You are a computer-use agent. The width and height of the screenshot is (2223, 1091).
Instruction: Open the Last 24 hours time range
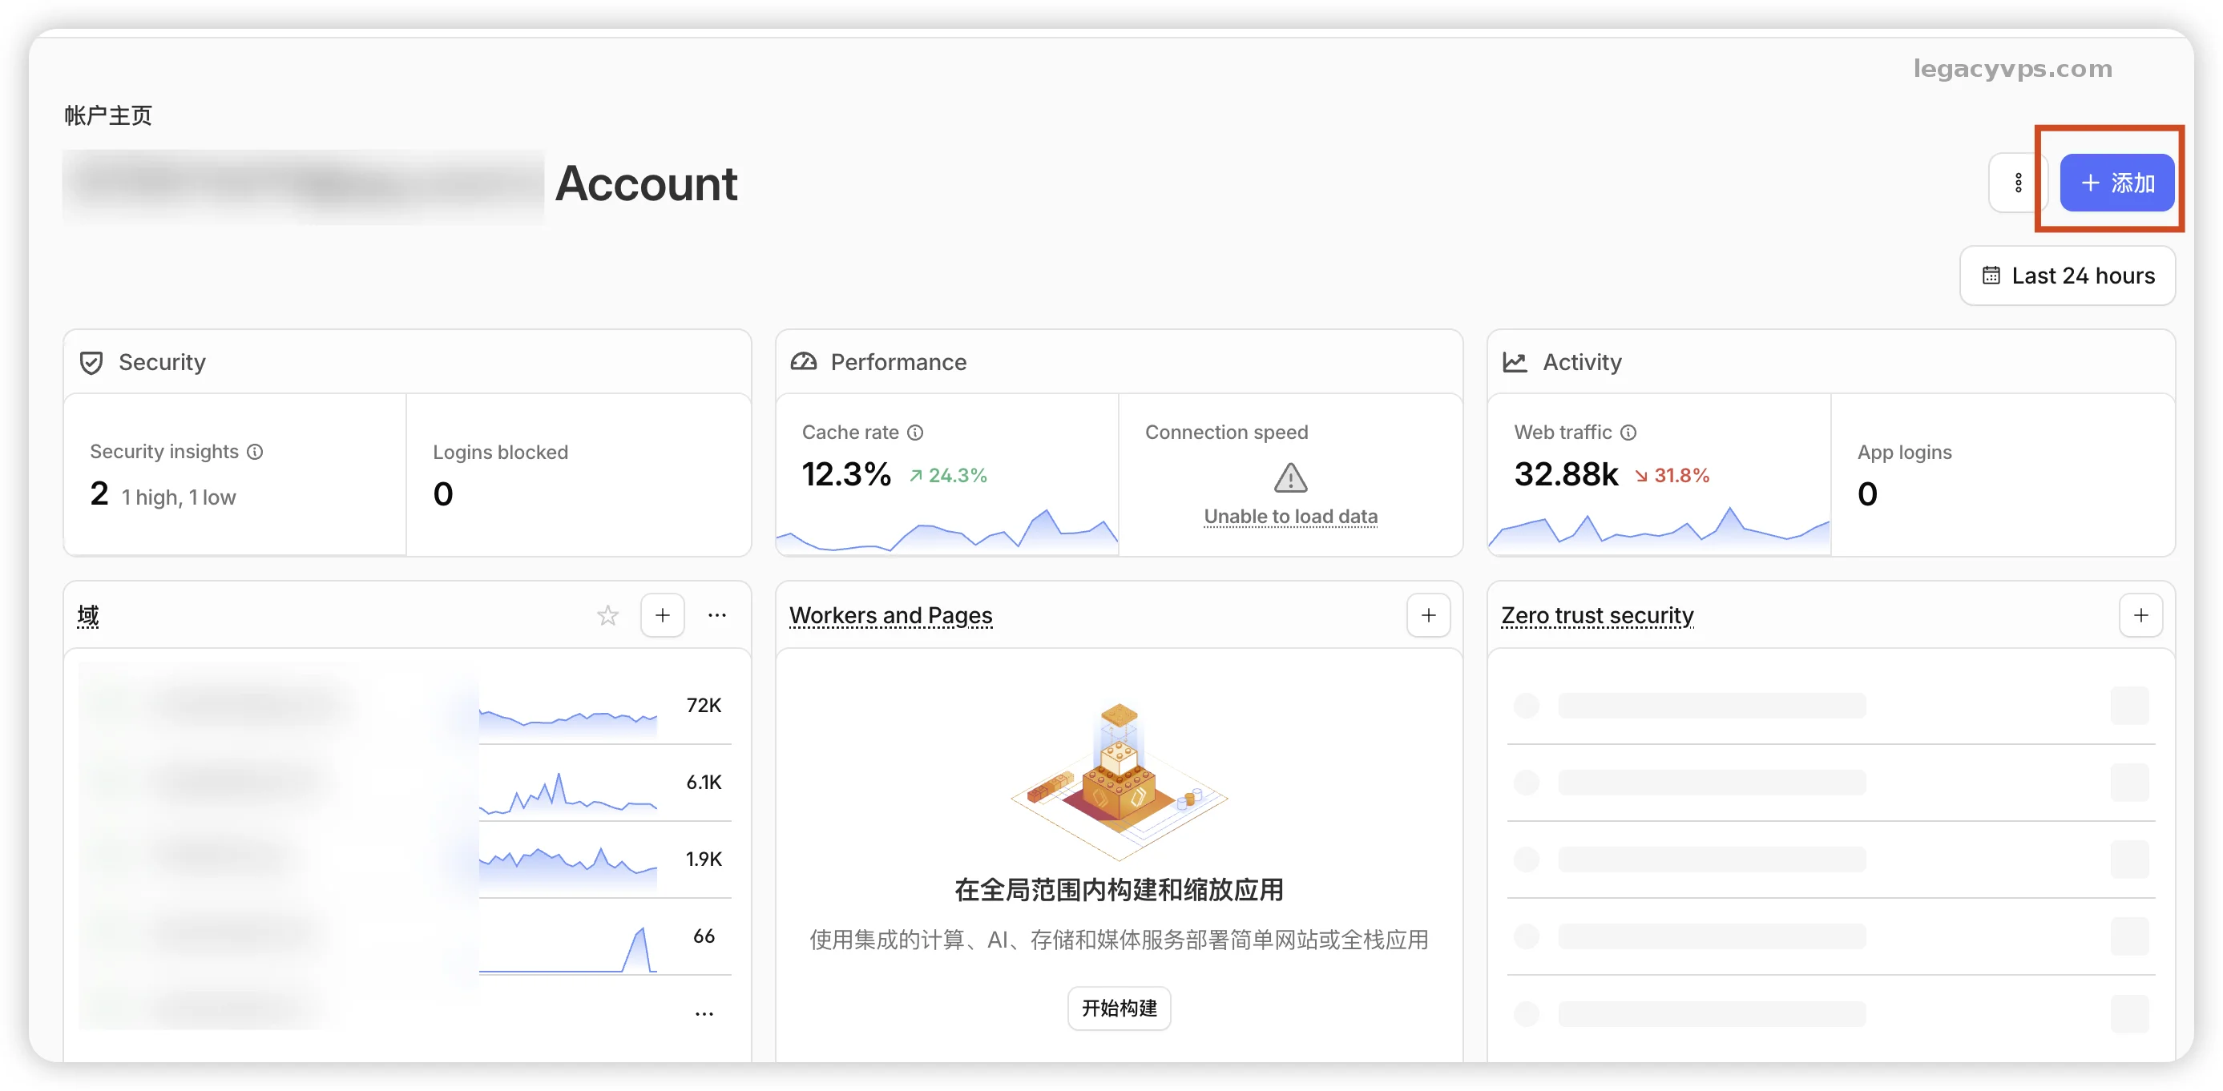(x=2067, y=276)
